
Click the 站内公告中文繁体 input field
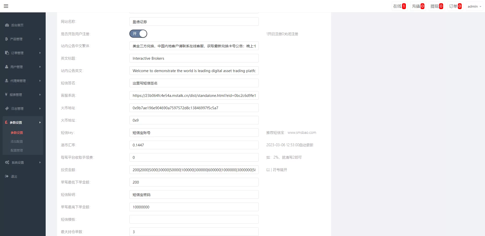click(x=194, y=46)
